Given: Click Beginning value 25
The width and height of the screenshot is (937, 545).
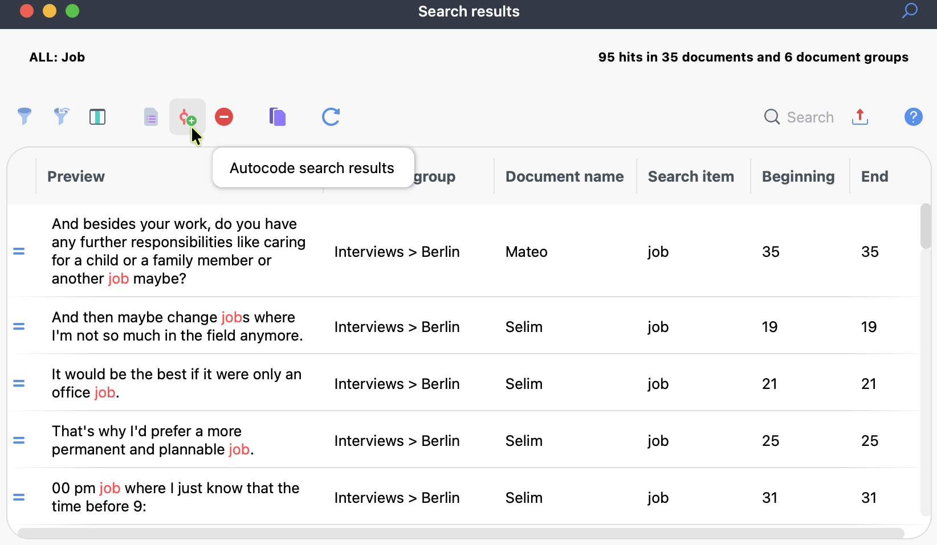Looking at the screenshot, I should pyautogui.click(x=771, y=441).
